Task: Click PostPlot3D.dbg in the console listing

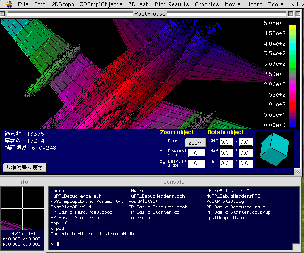Action: 225,202
